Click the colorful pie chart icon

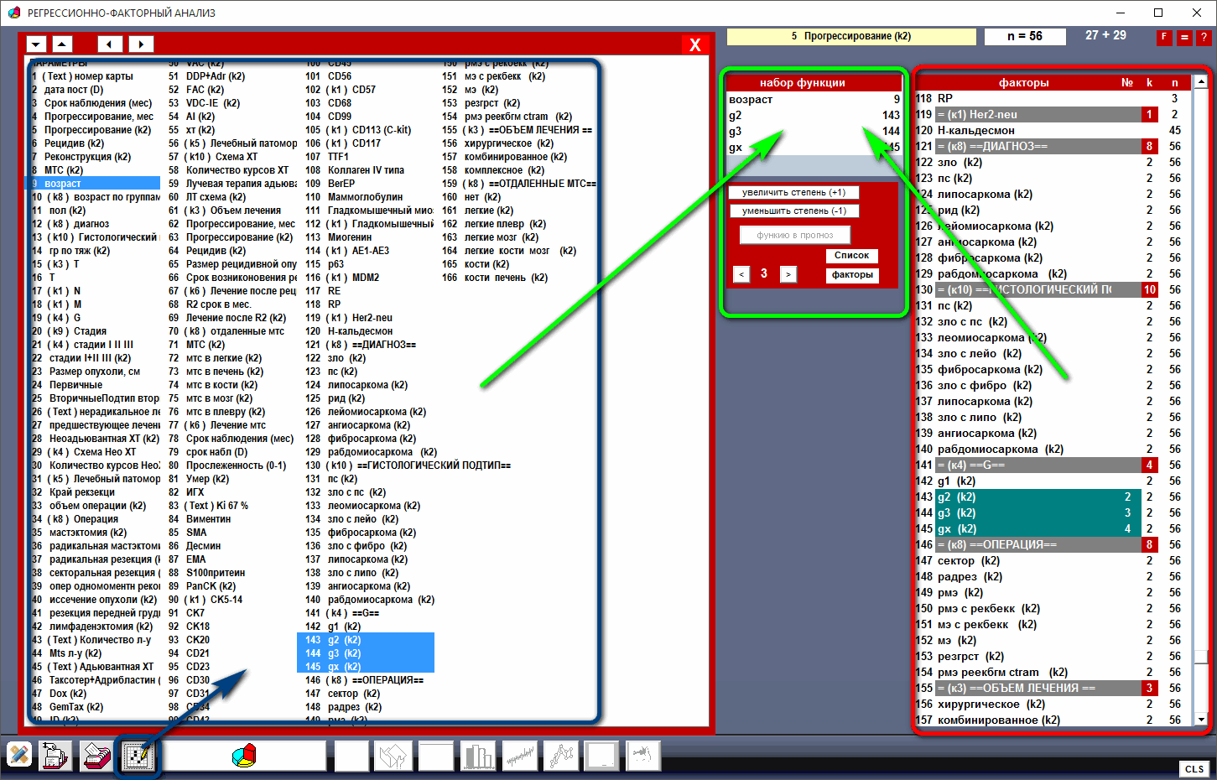pyautogui.click(x=244, y=756)
